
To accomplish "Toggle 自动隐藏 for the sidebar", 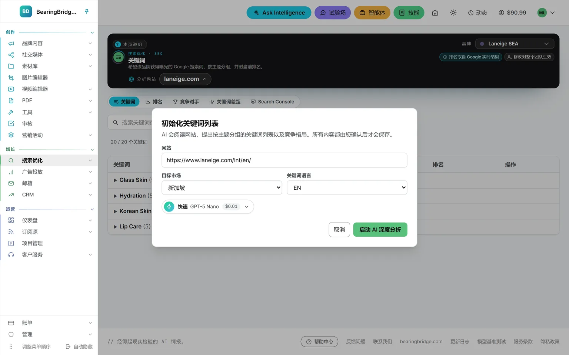I will 79,346.
